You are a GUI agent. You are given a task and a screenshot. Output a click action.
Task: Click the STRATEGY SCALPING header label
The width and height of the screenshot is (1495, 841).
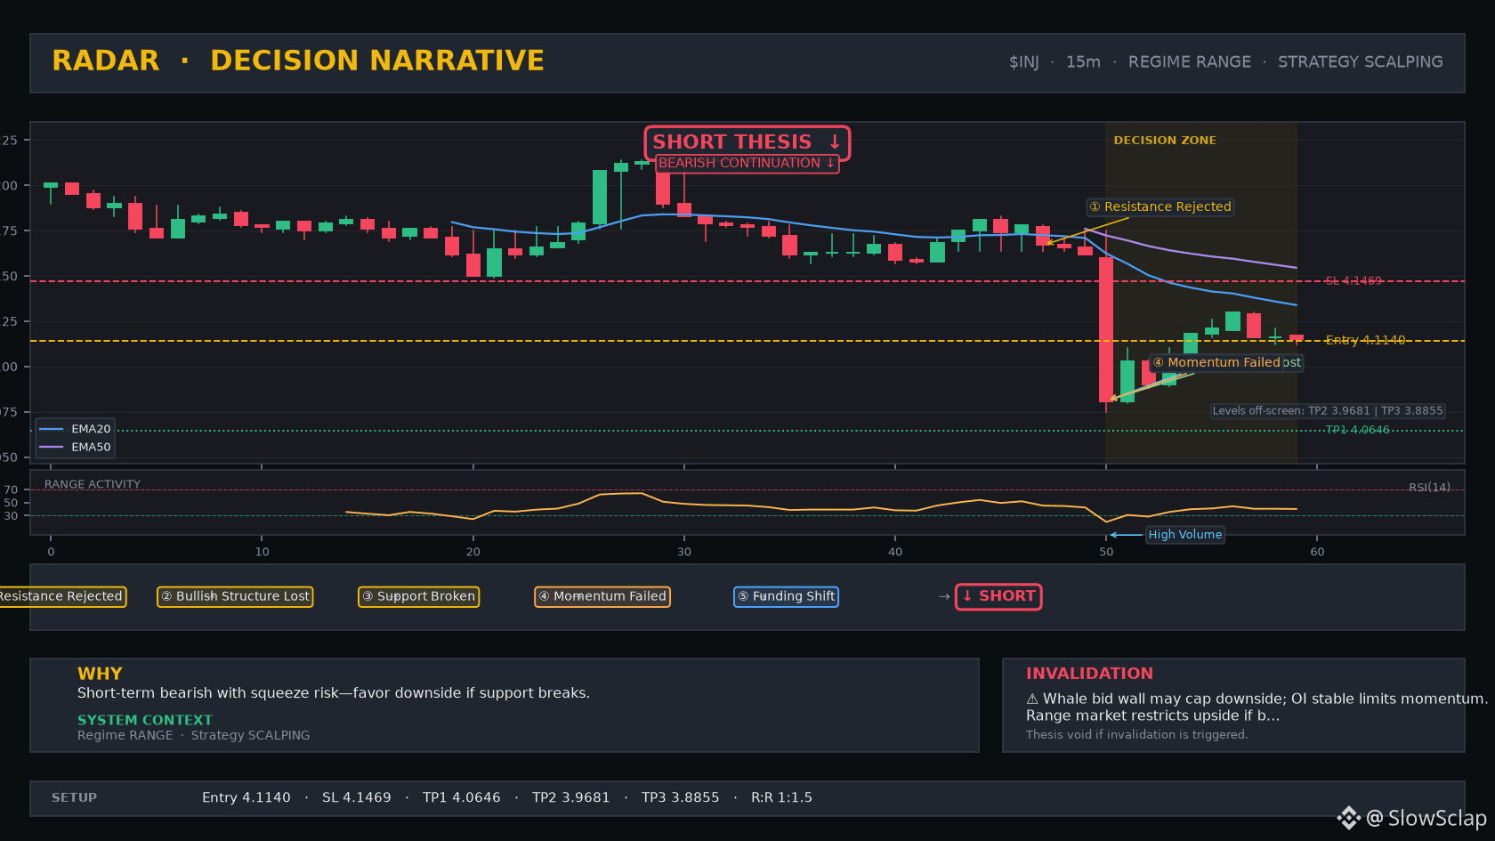[1360, 62]
